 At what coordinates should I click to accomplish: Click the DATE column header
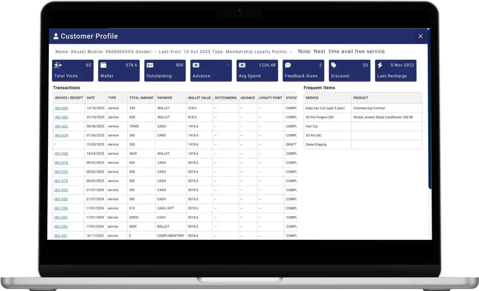(x=91, y=98)
